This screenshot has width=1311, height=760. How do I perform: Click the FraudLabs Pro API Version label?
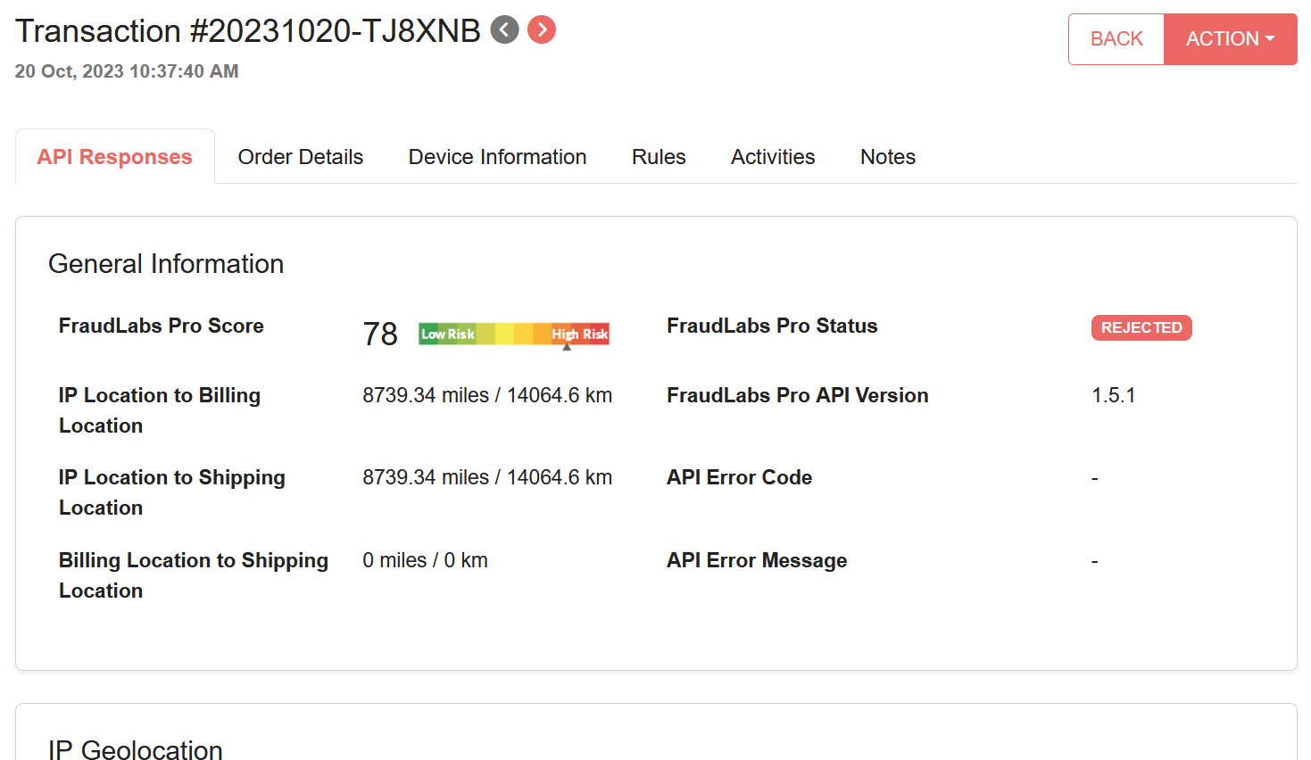coord(798,395)
